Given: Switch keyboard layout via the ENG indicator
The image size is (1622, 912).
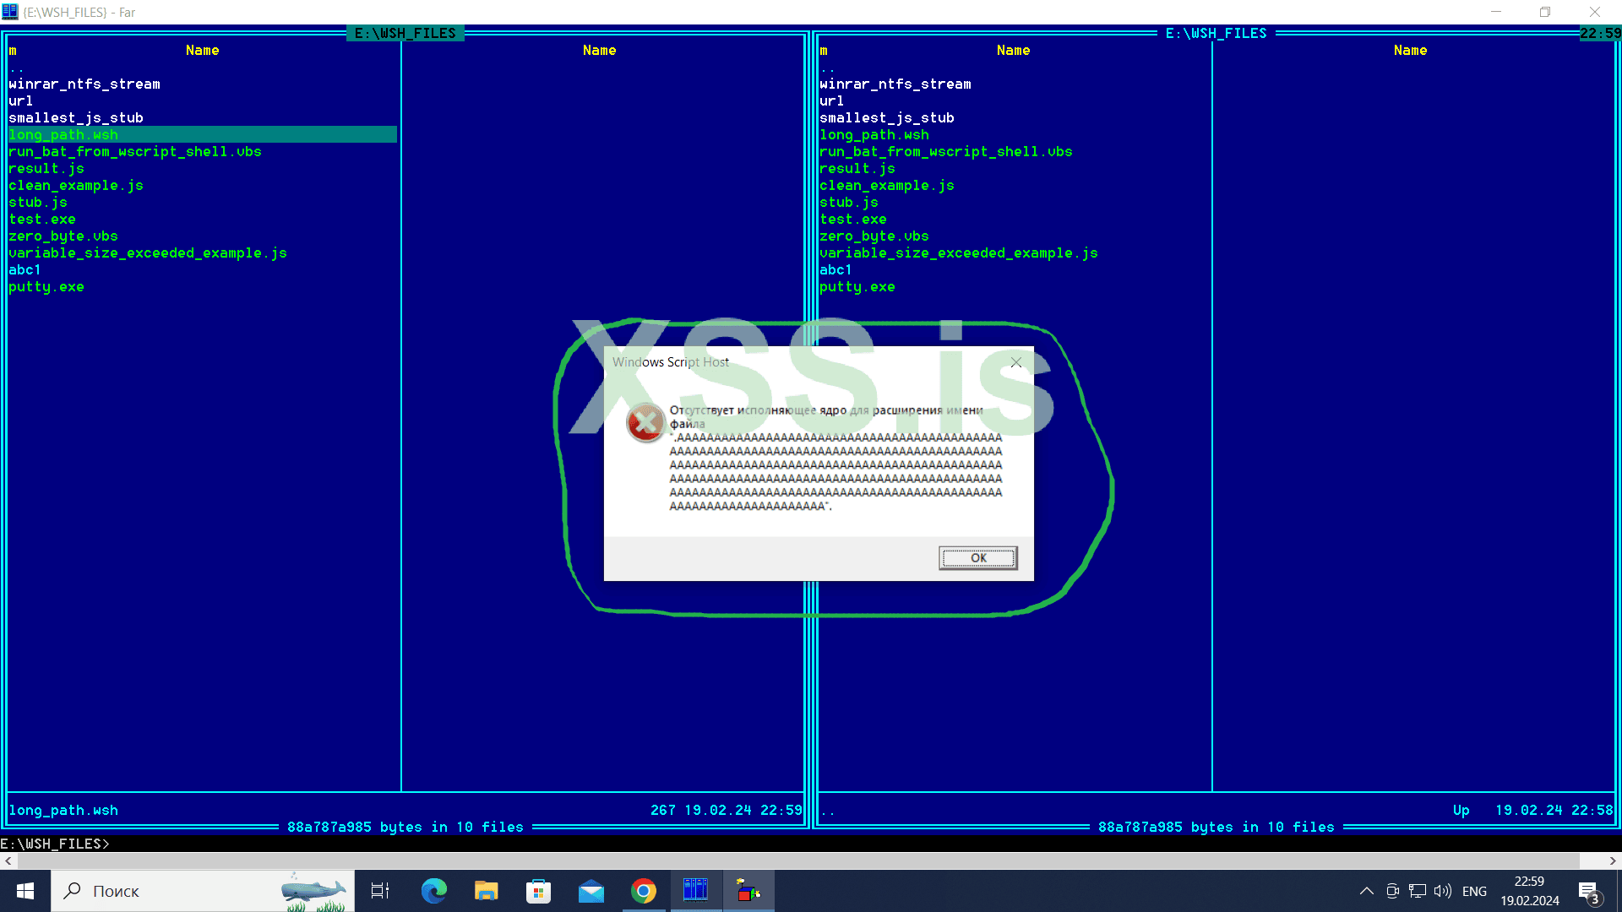Looking at the screenshot, I should pos(1474,890).
